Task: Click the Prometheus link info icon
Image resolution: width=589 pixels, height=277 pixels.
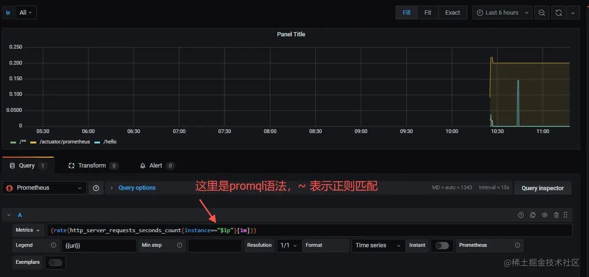Action: 517,245
